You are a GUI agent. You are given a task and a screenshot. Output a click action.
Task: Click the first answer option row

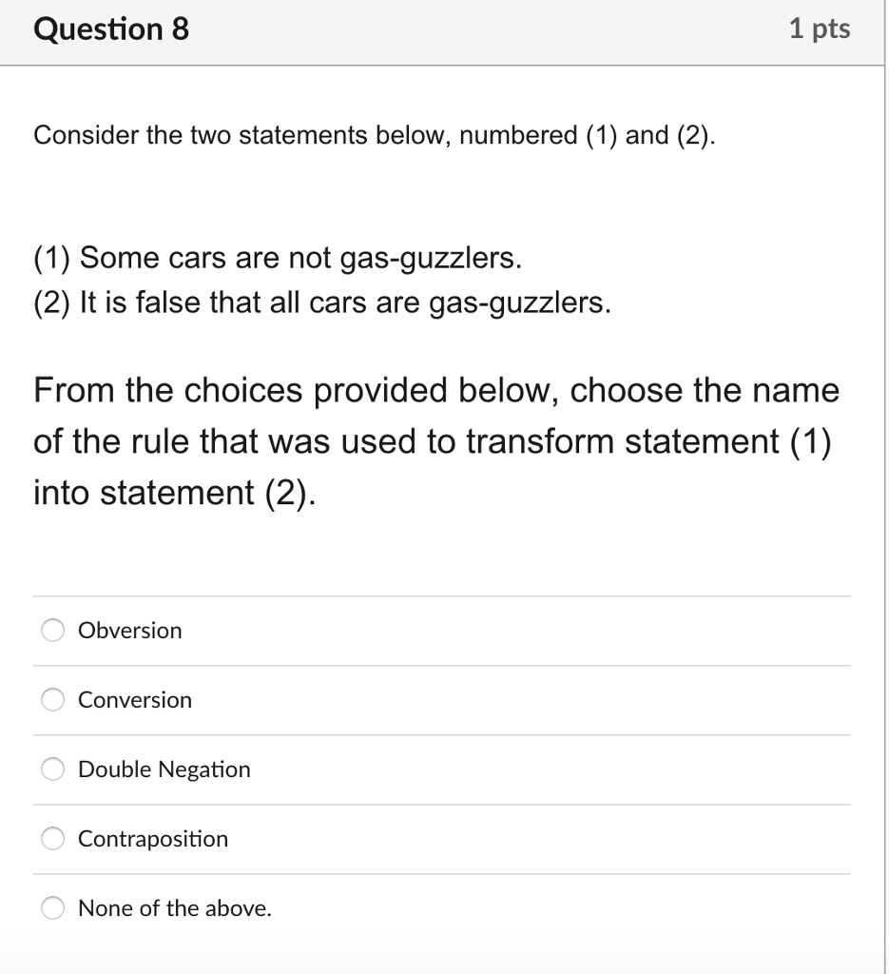(x=442, y=630)
